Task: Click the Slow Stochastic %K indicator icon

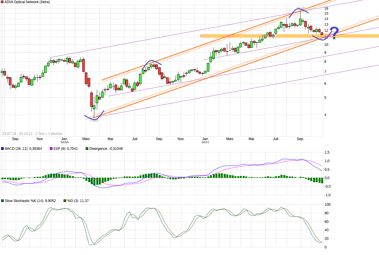Action: coord(2,201)
